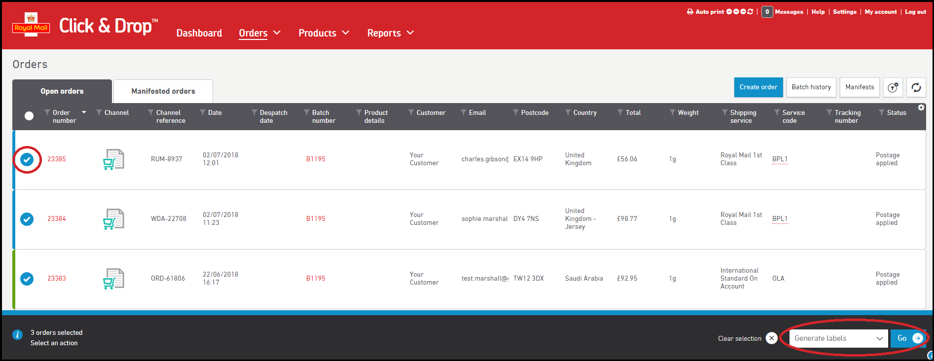Click the Clear selection X icon
934x361 pixels.
tap(772, 338)
